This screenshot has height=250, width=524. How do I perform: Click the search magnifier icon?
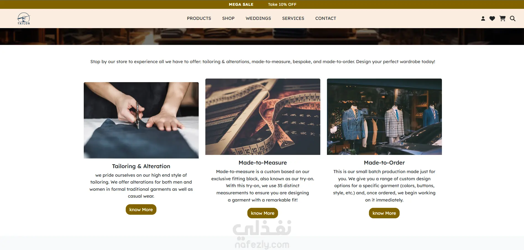click(513, 18)
